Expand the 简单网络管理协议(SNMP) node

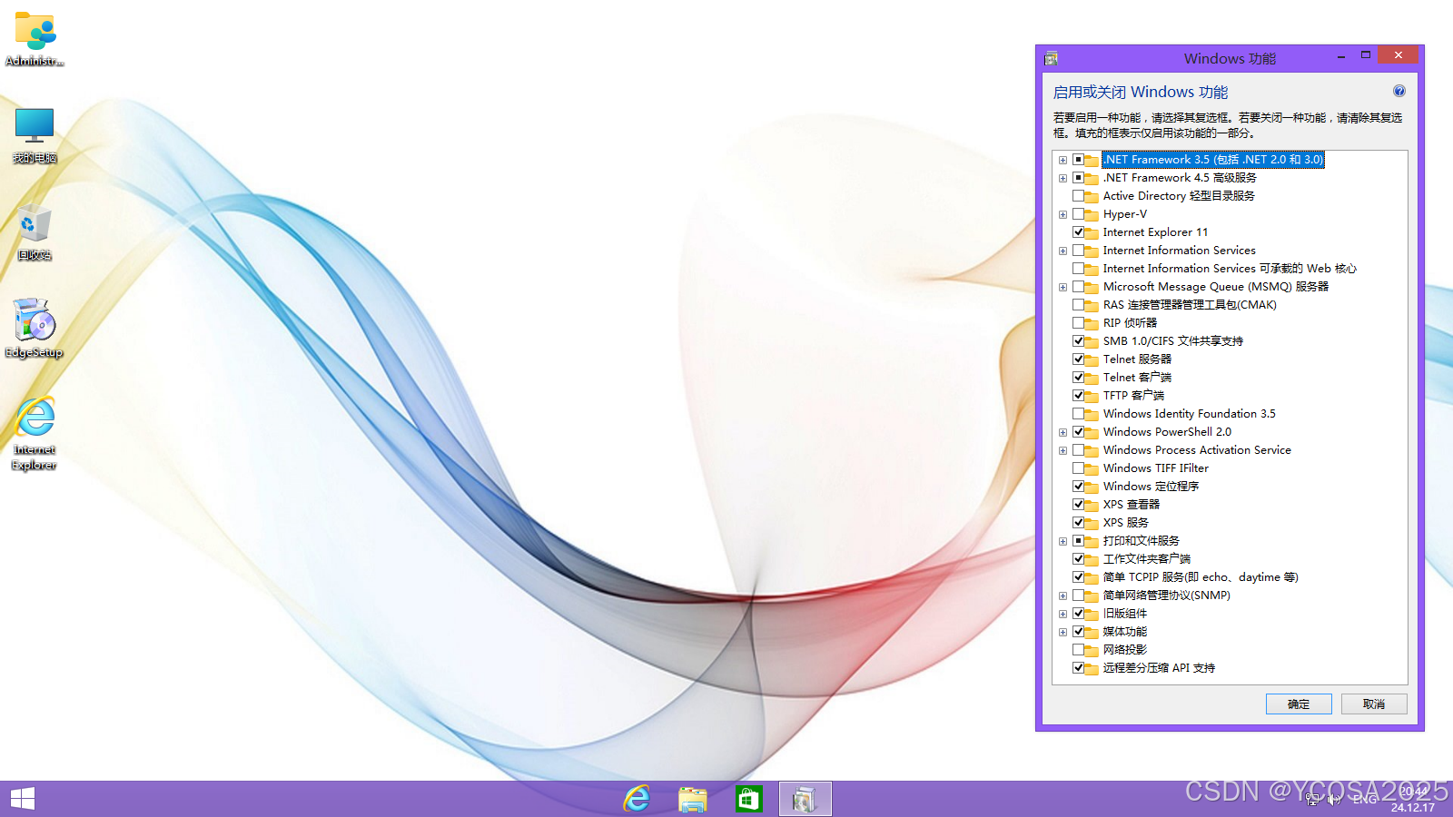click(x=1063, y=596)
